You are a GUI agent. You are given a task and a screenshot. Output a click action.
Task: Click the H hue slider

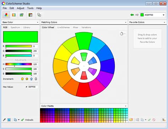(18, 64)
